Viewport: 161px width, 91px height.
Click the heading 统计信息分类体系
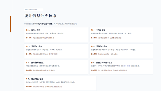tap(40, 16)
